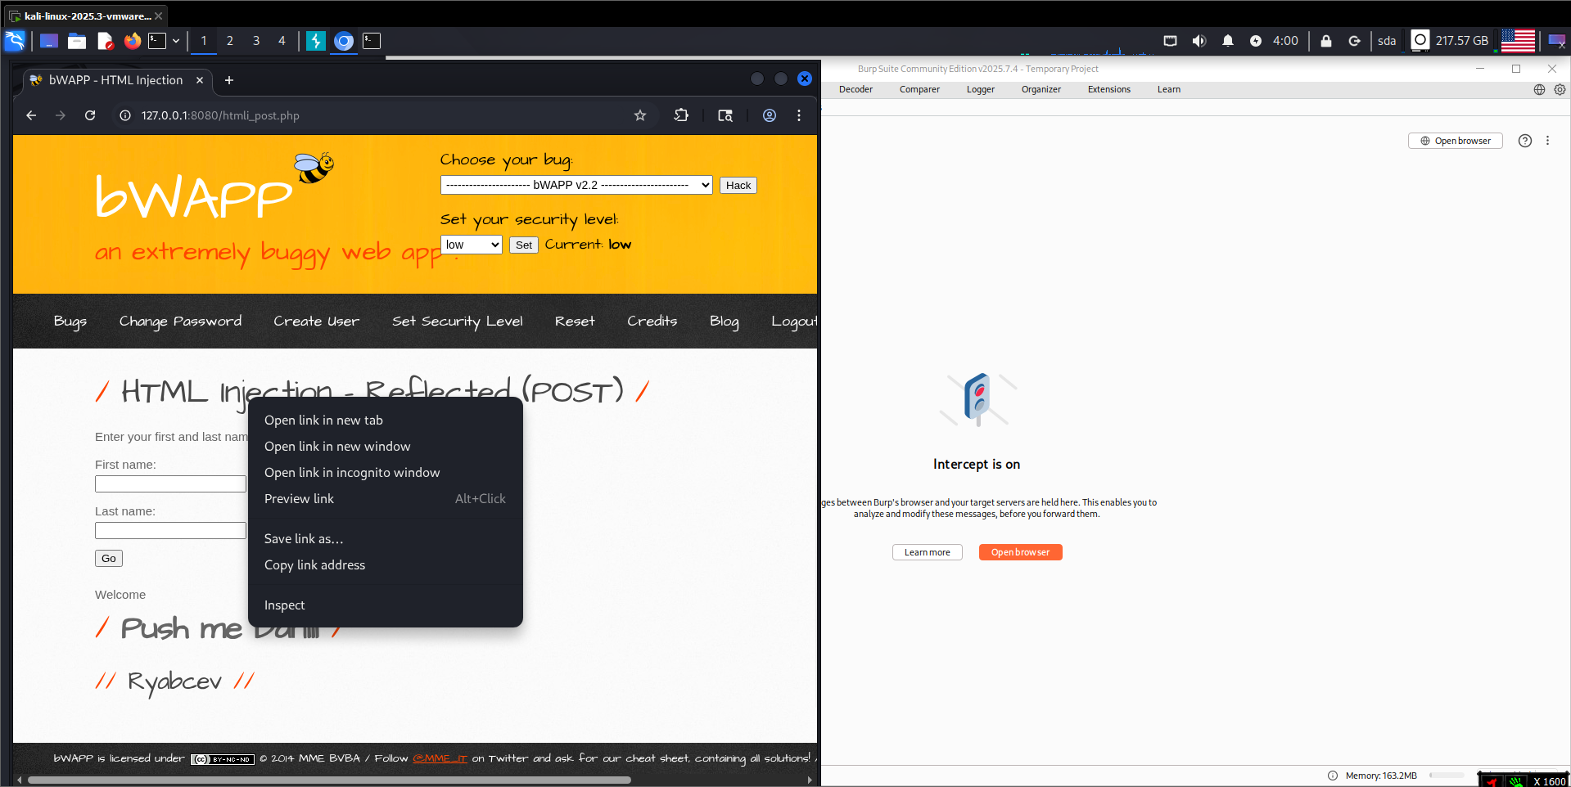Viewport: 1571px width, 787px height.
Task: Bookmark this page with the star icon
Action: pyautogui.click(x=640, y=115)
